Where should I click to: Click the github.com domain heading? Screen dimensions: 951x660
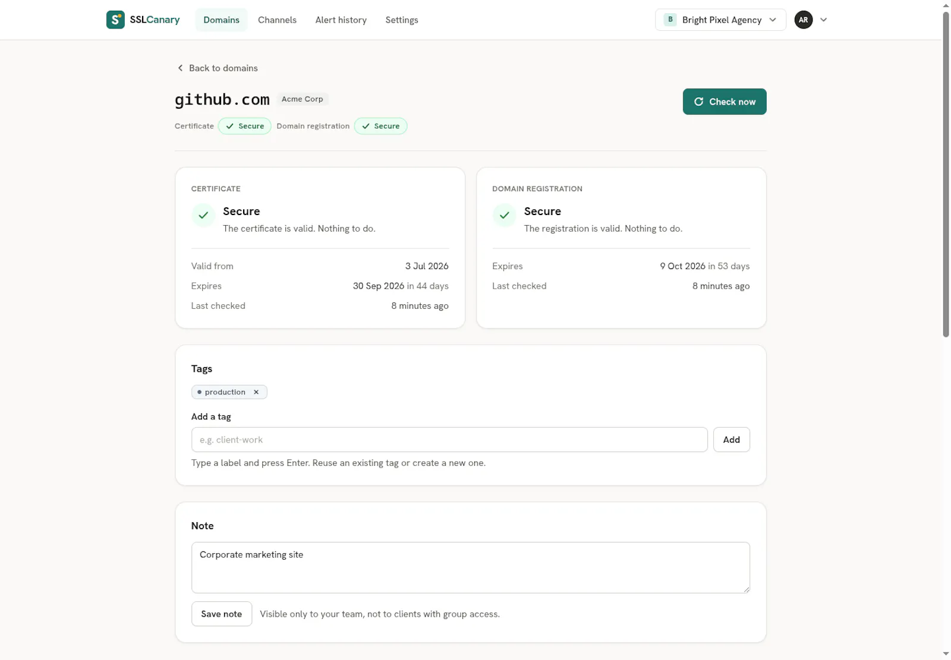(222, 100)
